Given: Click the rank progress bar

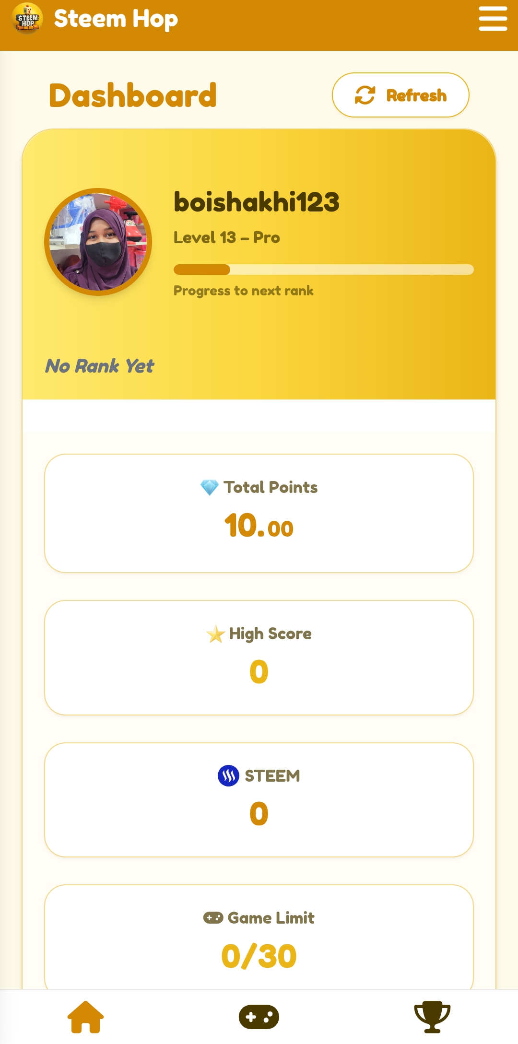Looking at the screenshot, I should tap(324, 270).
